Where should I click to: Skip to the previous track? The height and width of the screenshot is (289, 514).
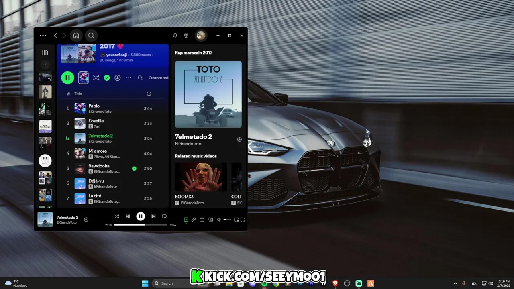tap(128, 216)
